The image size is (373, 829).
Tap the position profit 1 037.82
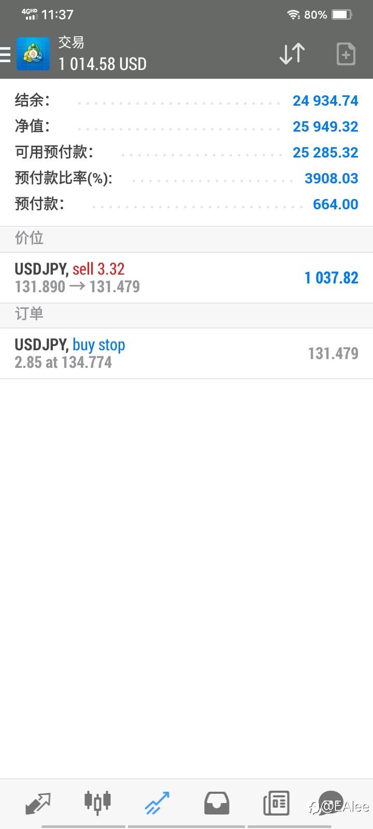tap(332, 278)
